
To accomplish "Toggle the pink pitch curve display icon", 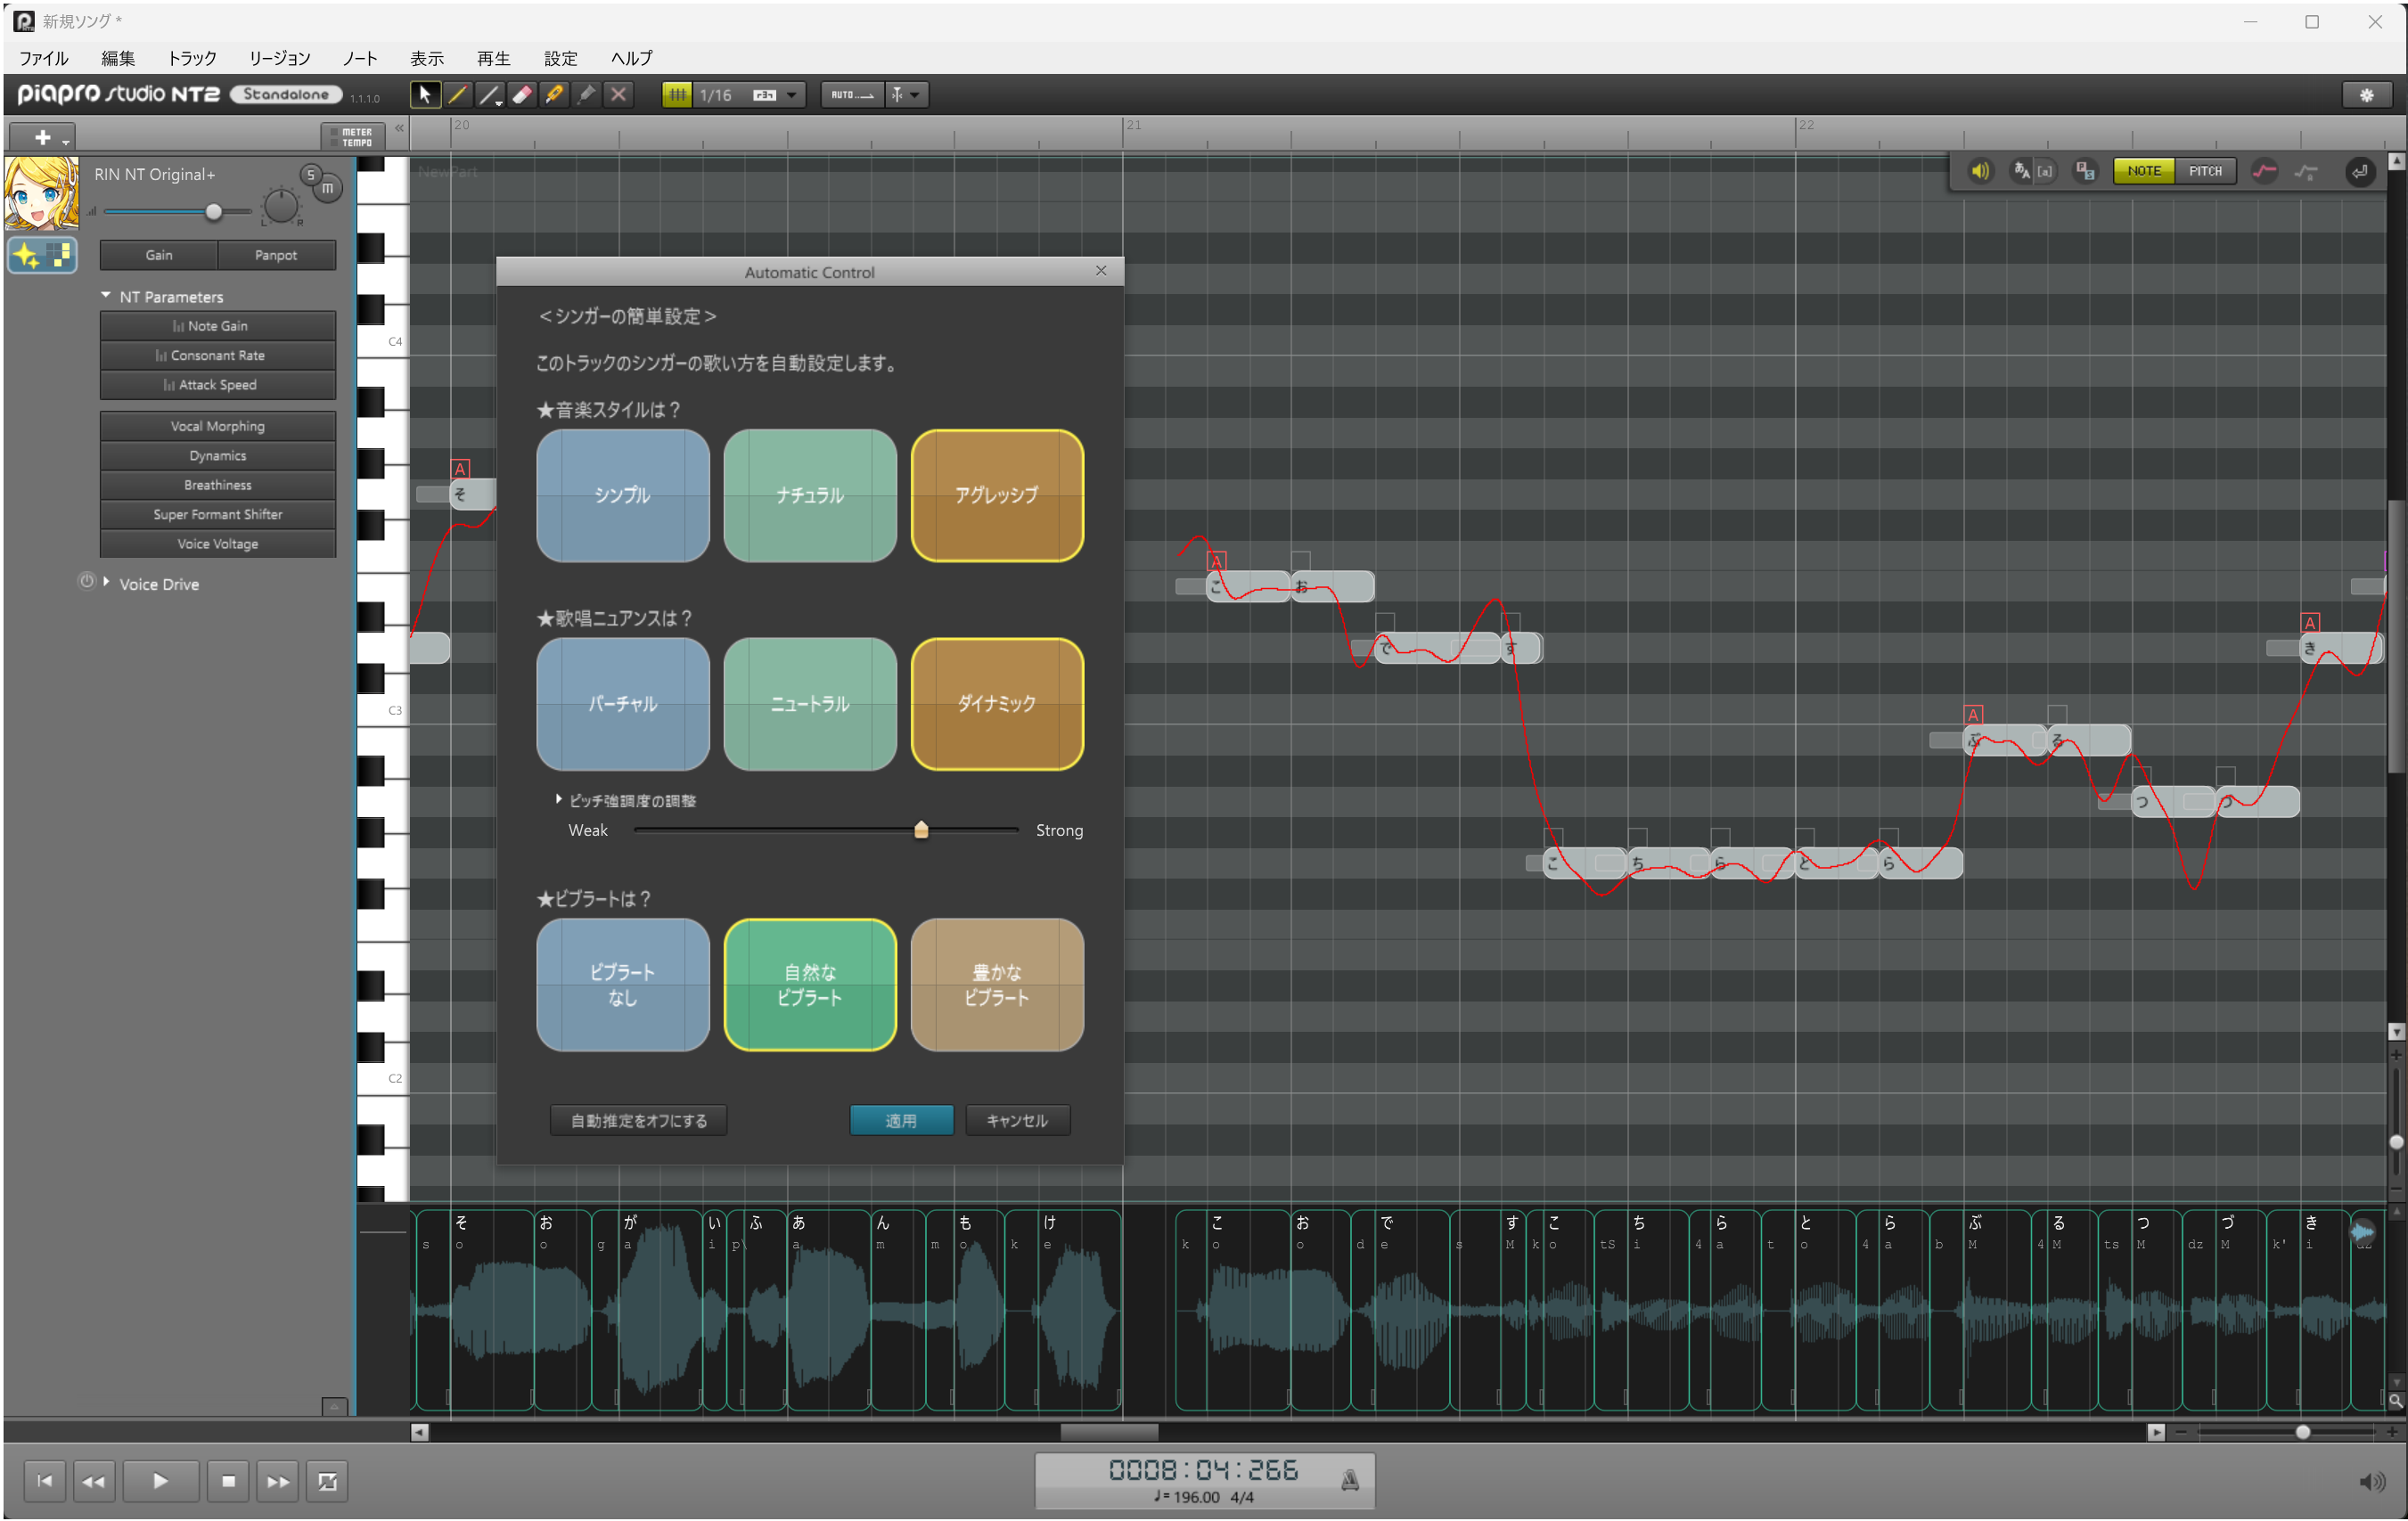I will click(x=2264, y=171).
